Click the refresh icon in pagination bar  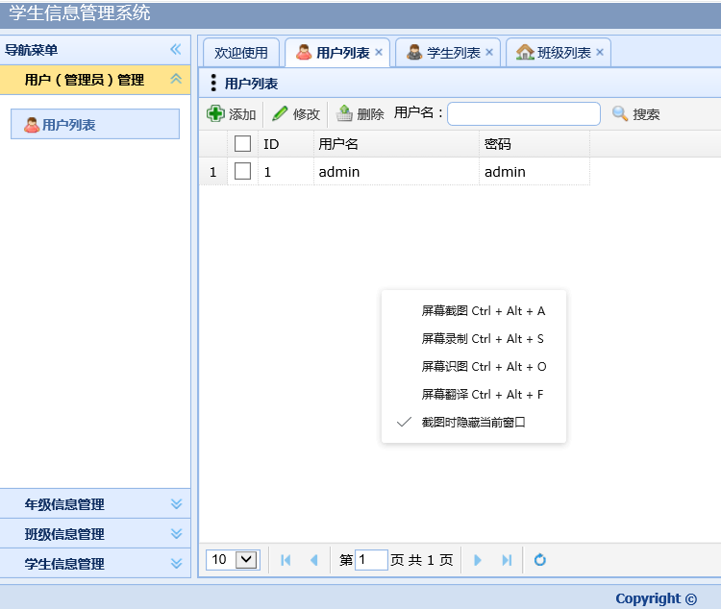click(540, 560)
